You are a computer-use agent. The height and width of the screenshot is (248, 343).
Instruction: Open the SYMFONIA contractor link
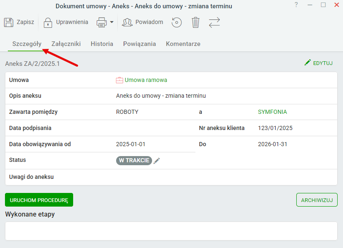click(272, 112)
